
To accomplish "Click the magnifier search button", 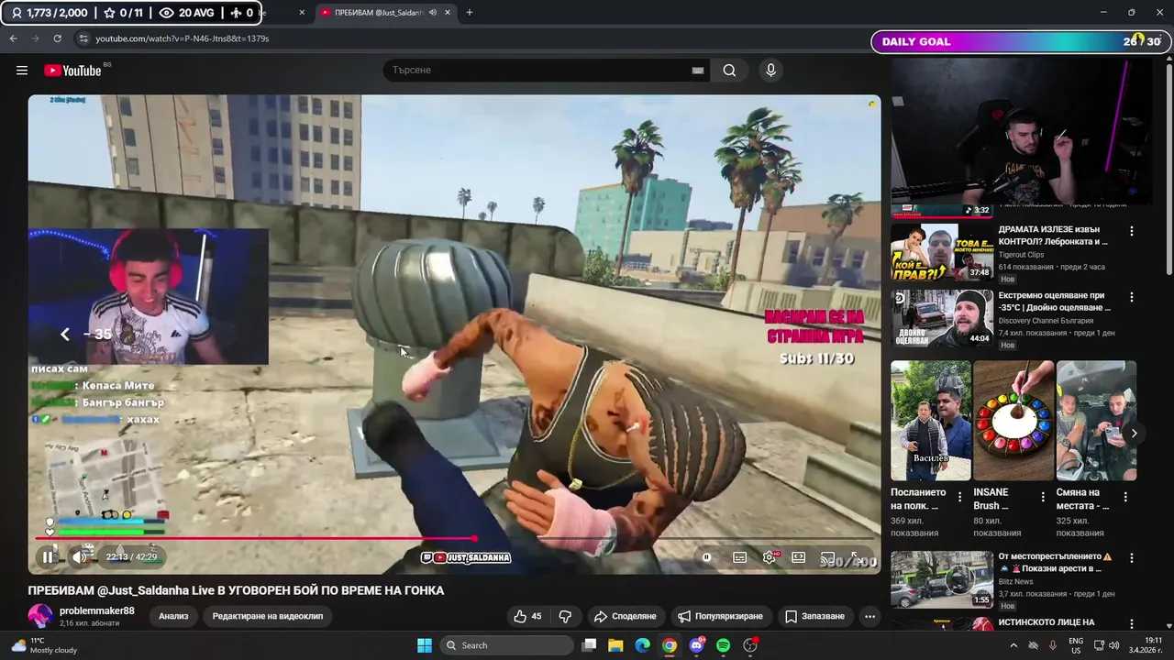I will pos(729,71).
